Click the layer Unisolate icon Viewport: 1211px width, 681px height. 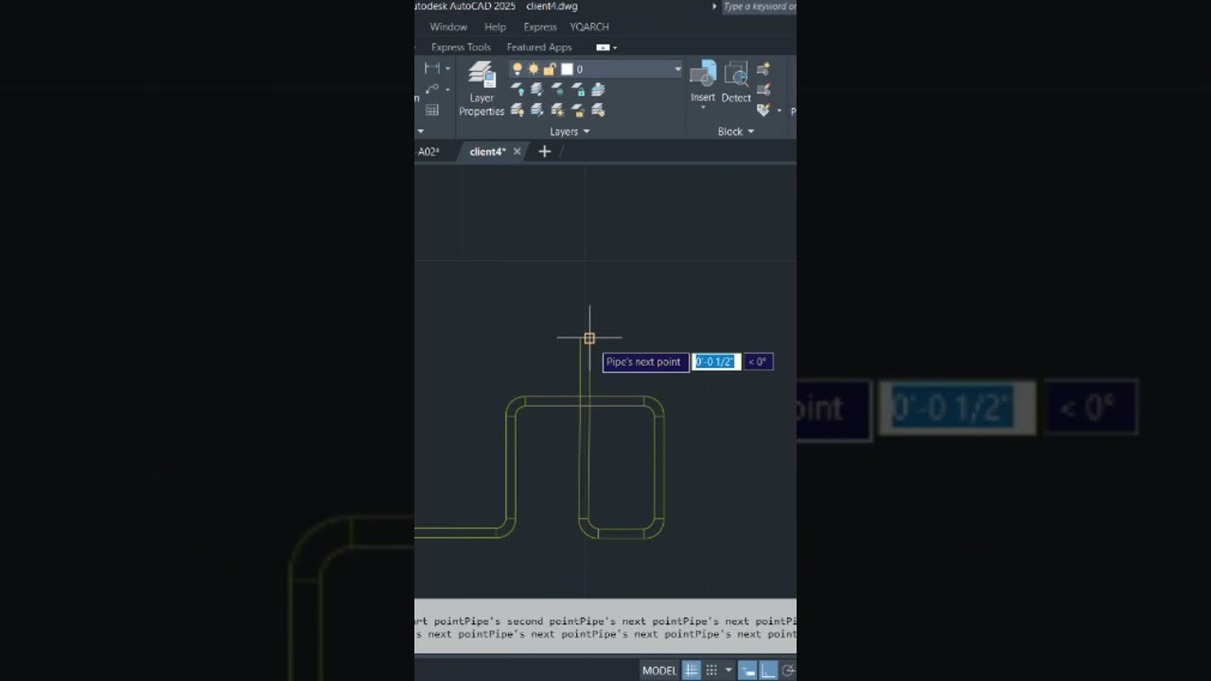tap(536, 111)
